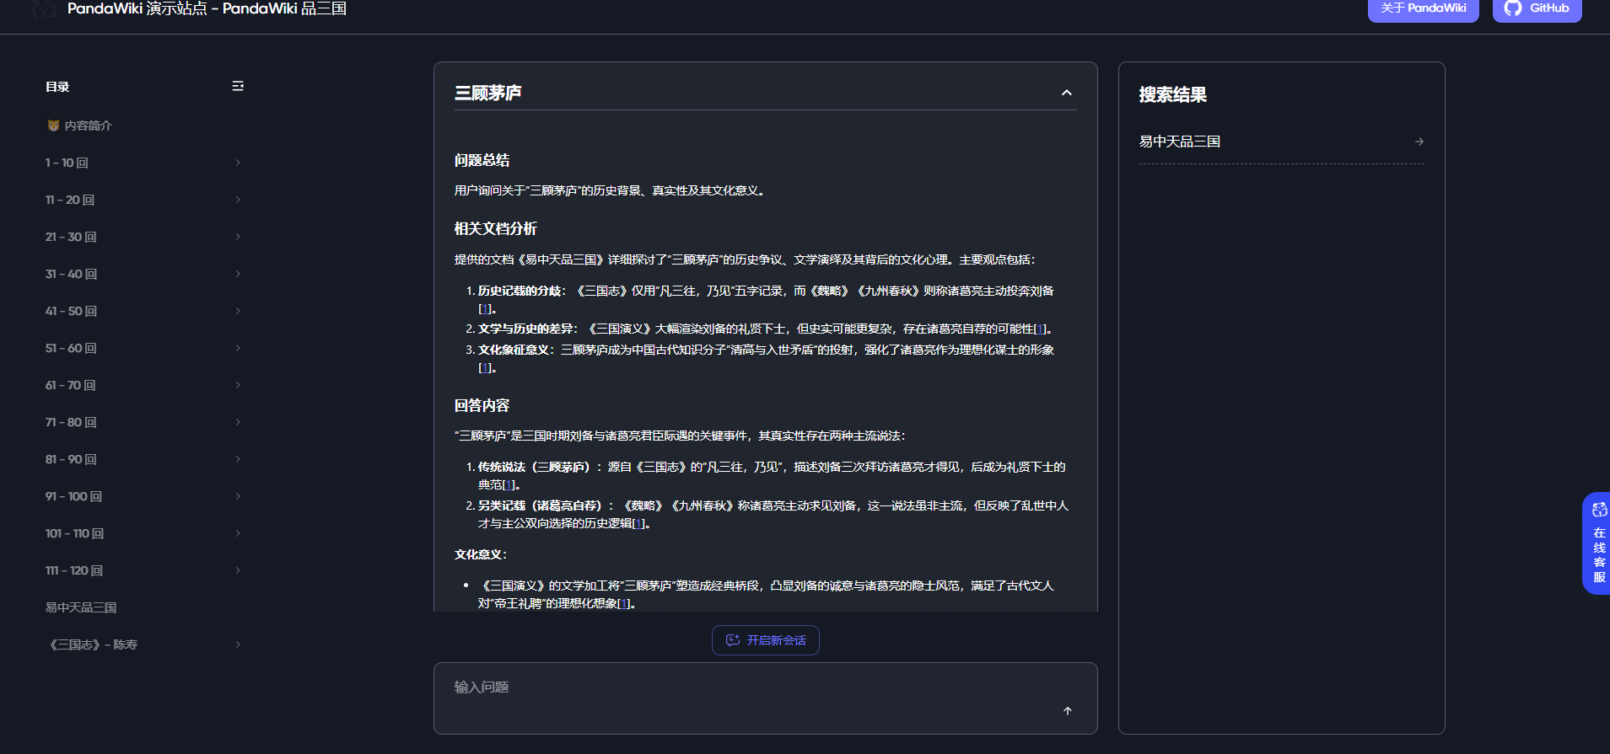Click the PandaWiki 演示站点 site title
1610x754 pixels.
point(207,8)
